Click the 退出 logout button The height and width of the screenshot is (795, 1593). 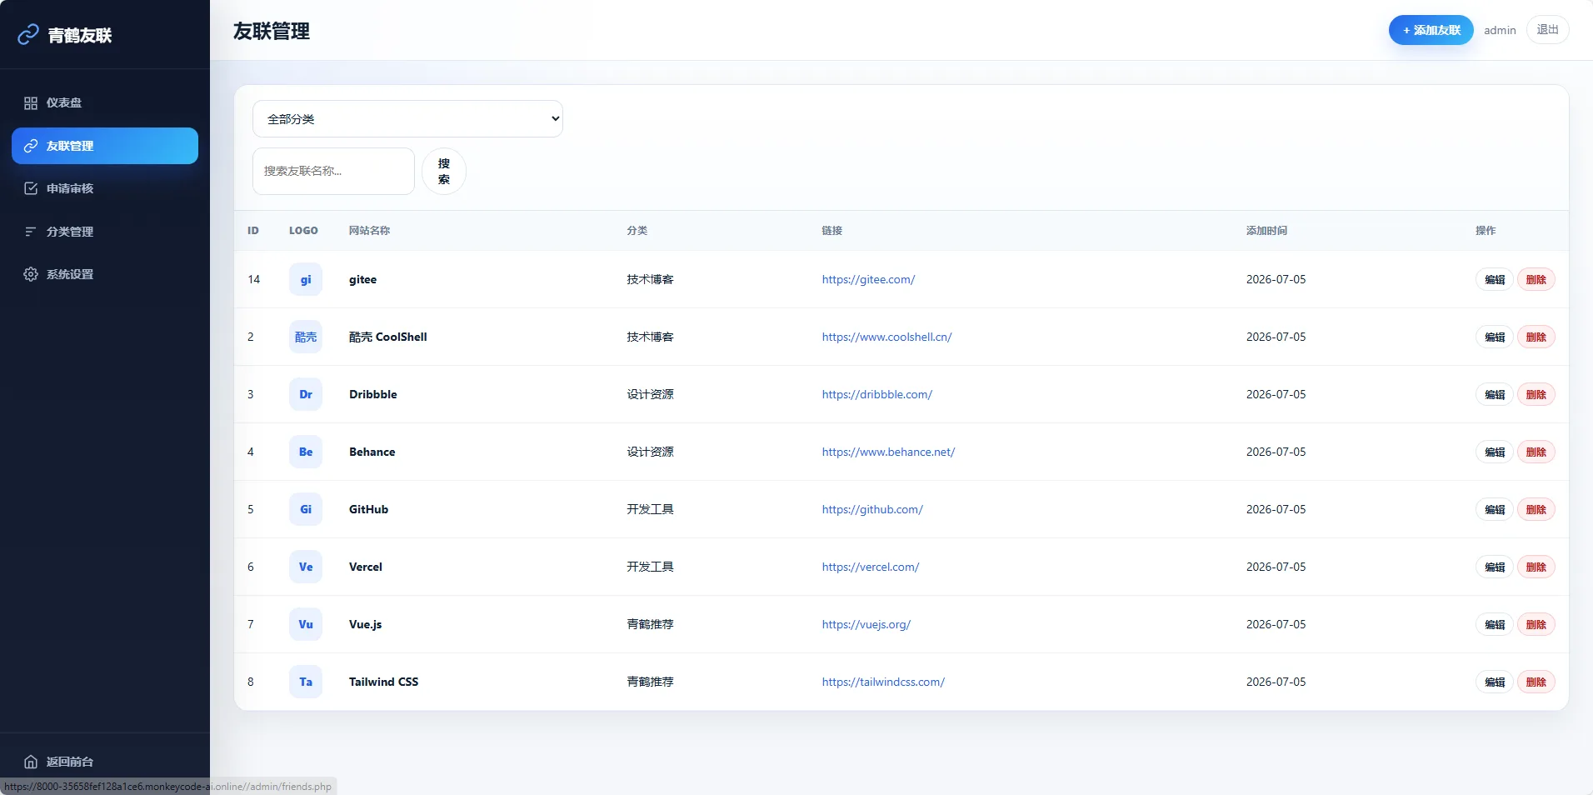1547,30
